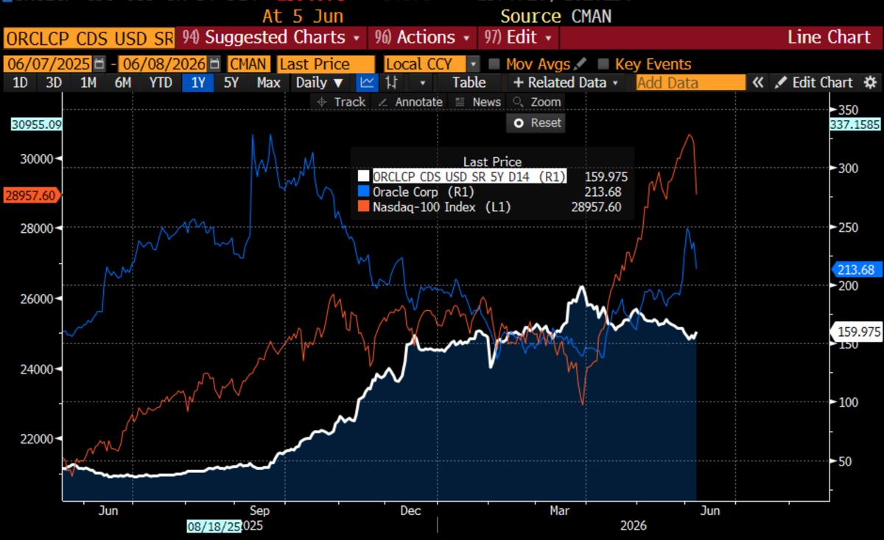The image size is (884, 540).
Task: Click orange swatch for Nasdaq-100 Index legend
Action: pos(362,208)
